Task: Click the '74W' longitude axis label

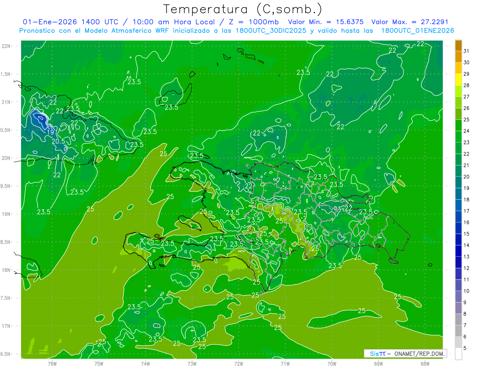Action: point(145,364)
